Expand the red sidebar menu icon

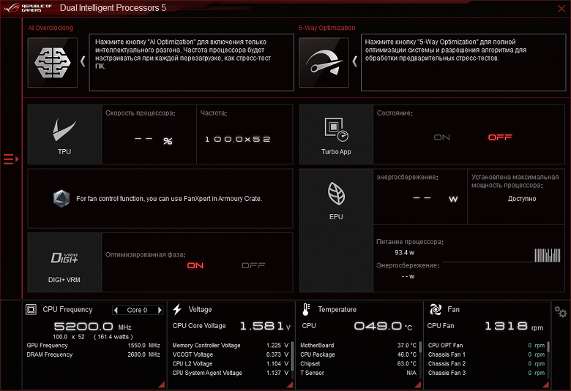coord(11,159)
